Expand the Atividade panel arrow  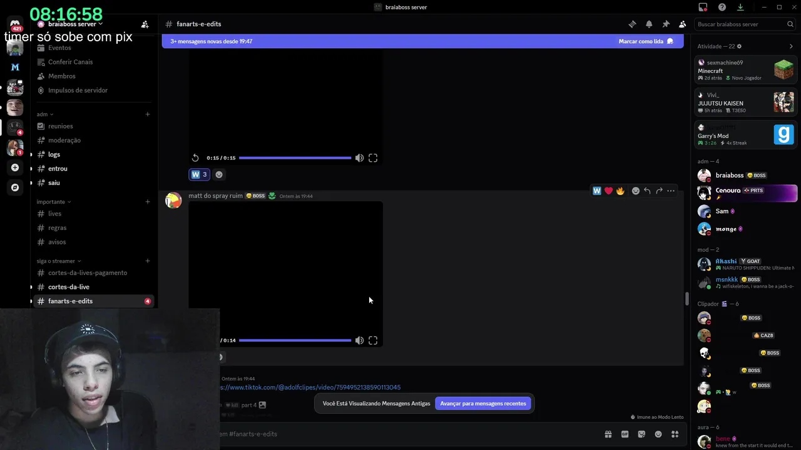(x=791, y=46)
